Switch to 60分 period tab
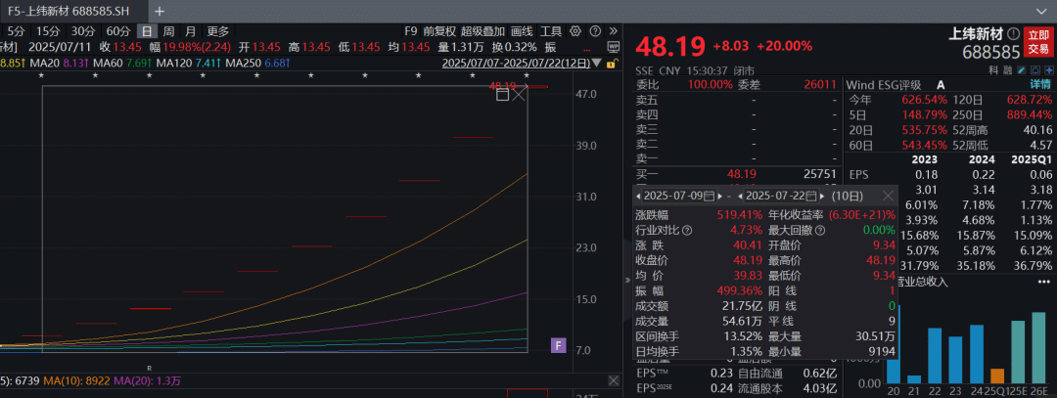The image size is (1057, 398). pyautogui.click(x=117, y=31)
